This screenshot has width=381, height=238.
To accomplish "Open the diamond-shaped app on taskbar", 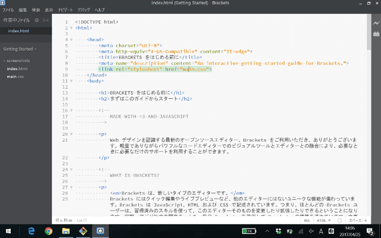I will pos(83,231).
